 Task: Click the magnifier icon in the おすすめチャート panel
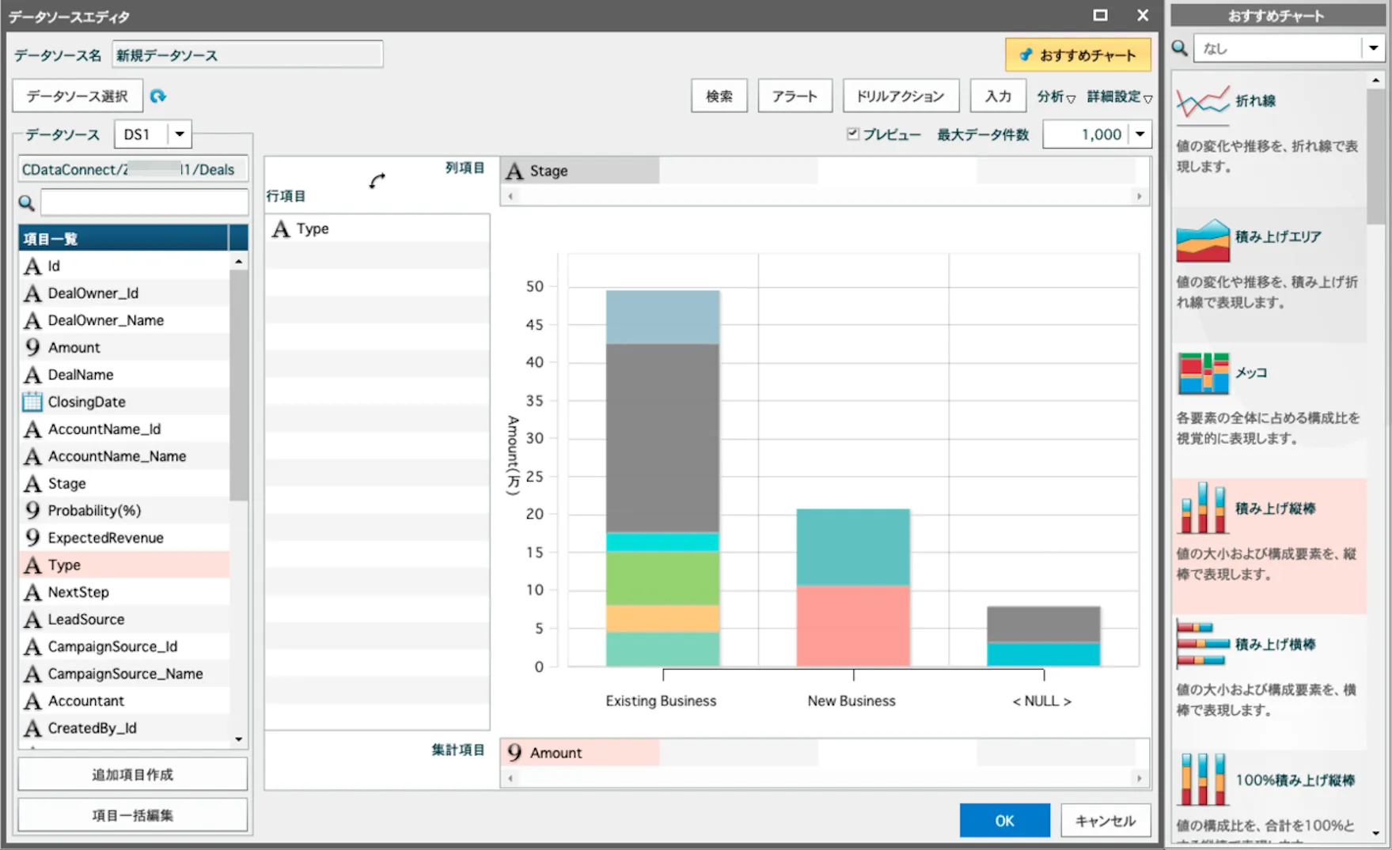(x=1179, y=47)
